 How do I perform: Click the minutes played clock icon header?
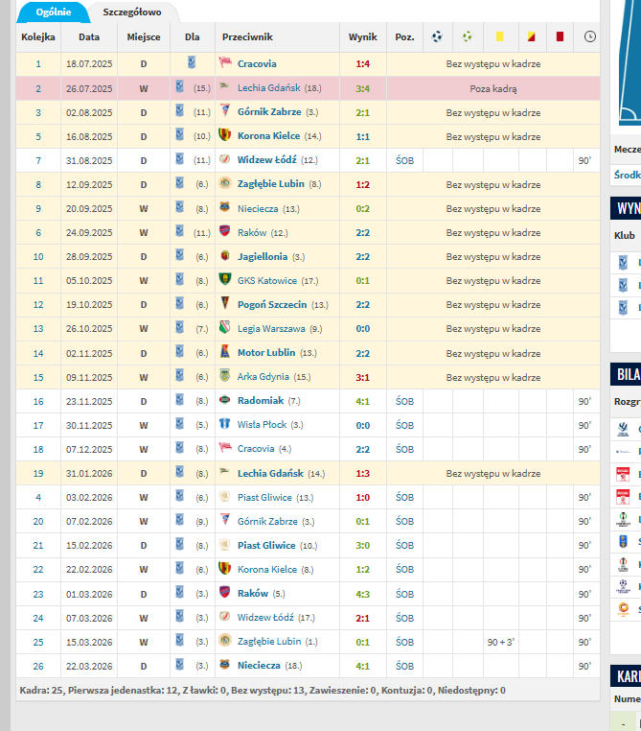pyautogui.click(x=590, y=36)
